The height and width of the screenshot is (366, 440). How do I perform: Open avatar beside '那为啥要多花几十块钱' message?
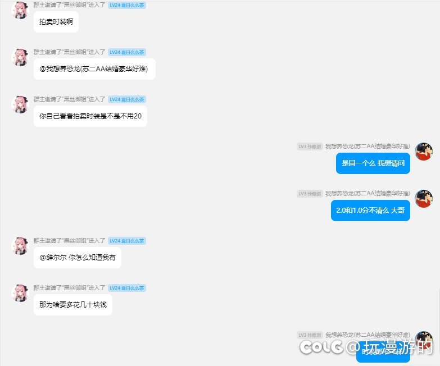[x=20, y=293]
